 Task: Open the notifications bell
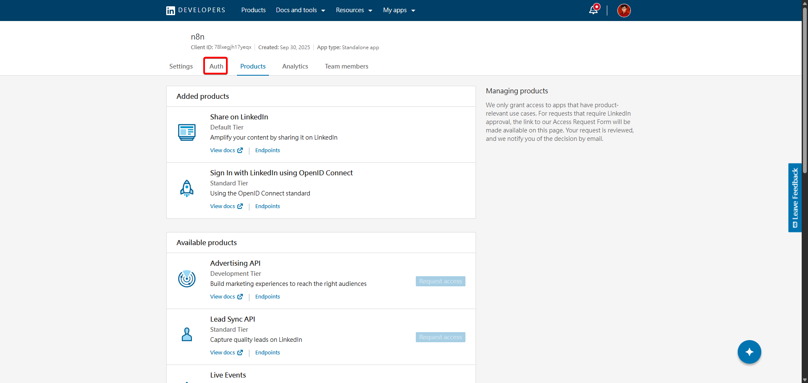[593, 9]
